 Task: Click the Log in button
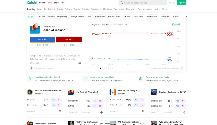click(172, 3)
